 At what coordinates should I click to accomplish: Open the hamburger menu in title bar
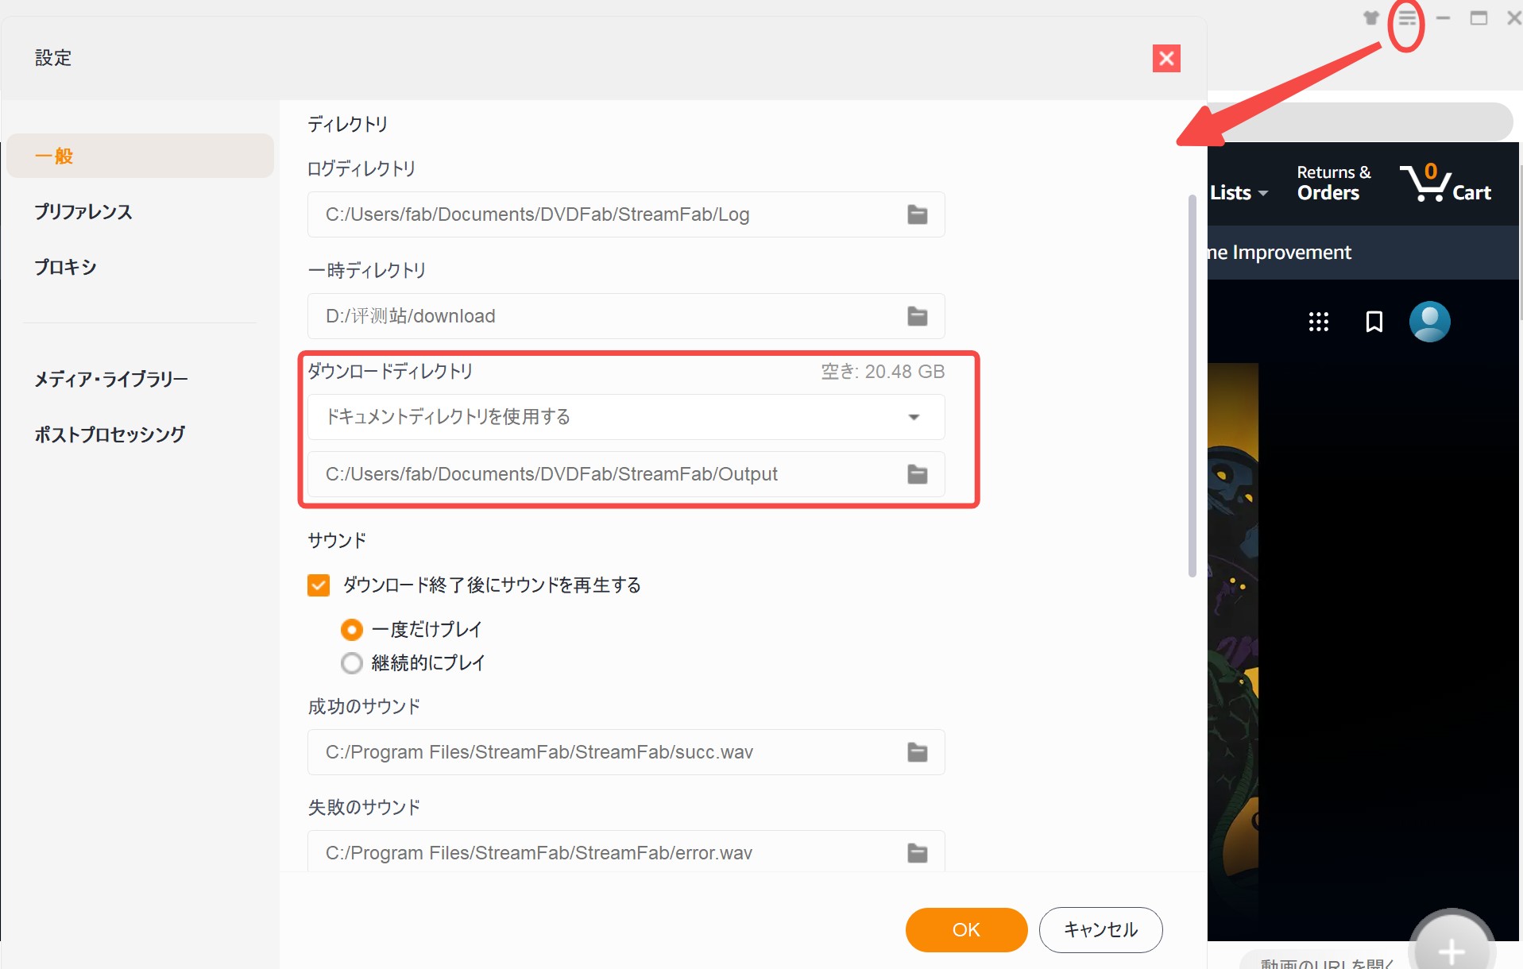click(1407, 17)
